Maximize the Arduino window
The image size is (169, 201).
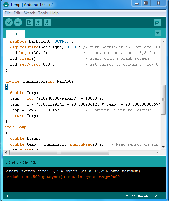[146, 3]
